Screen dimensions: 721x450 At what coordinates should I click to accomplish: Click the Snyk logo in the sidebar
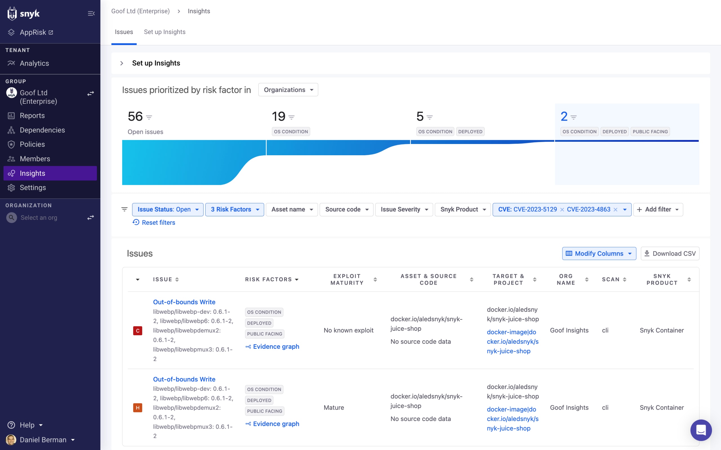pyautogui.click(x=23, y=13)
